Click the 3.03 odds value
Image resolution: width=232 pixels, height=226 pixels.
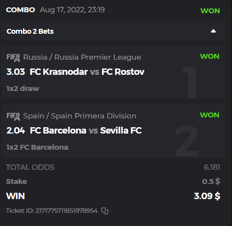coord(16,72)
